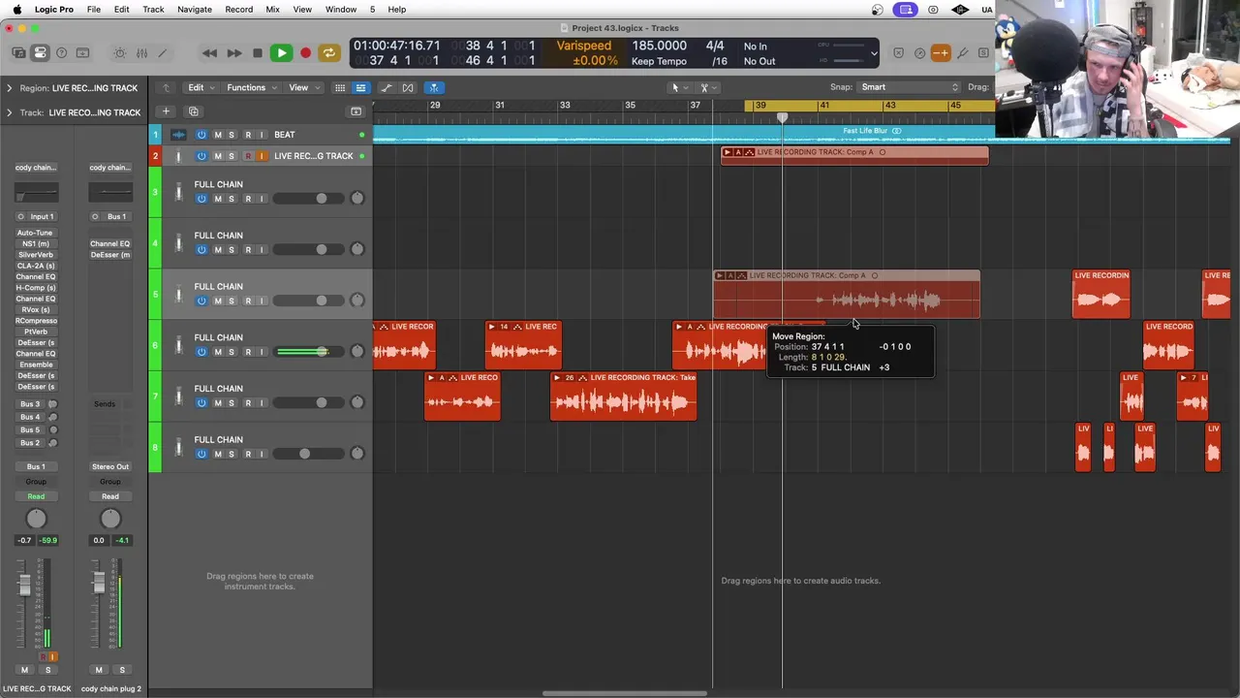Screen dimensions: 1240x698
Task: Open the SilverVerb plugin slot
Action: coord(35,255)
